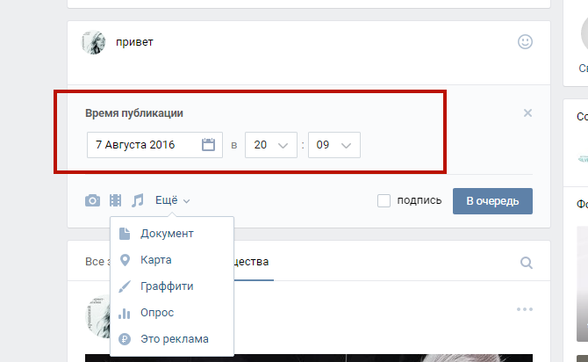Toggle the подпись checkbox
This screenshot has height=362, width=588.
click(x=384, y=201)
